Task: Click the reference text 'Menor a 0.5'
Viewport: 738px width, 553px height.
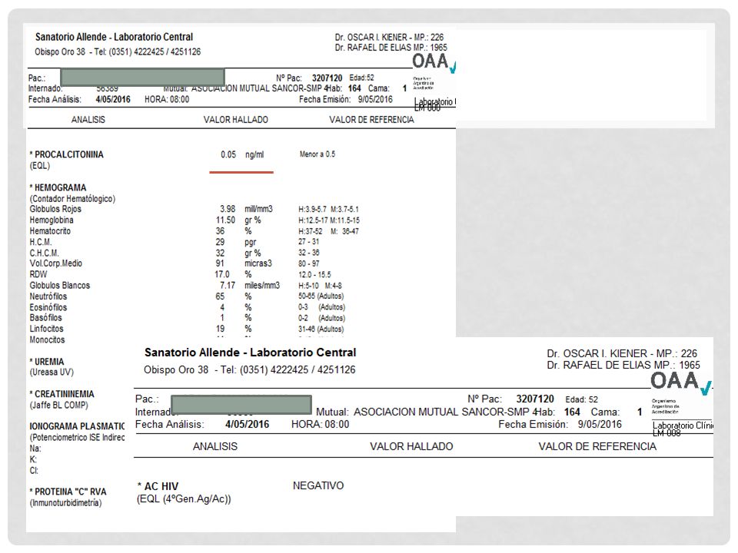Action: point(317,154)
